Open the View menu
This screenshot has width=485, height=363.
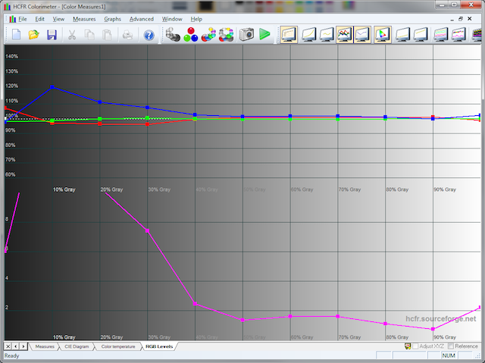point(58,19)
